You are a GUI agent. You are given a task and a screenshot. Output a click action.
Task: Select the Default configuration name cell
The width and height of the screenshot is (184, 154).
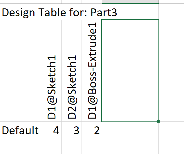point(21,130)
